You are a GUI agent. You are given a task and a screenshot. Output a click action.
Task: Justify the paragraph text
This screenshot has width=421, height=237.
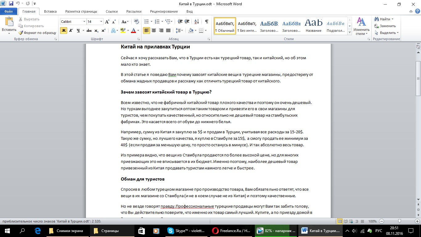pyautogui.click(x=168, y=31)
